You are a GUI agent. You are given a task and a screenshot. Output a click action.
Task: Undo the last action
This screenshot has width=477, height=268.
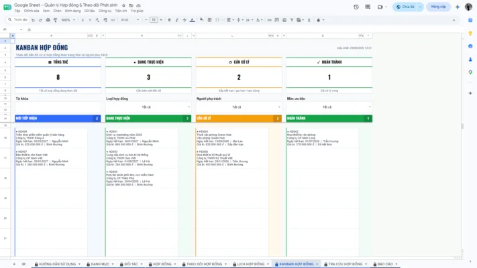click(x=33, y=20)
